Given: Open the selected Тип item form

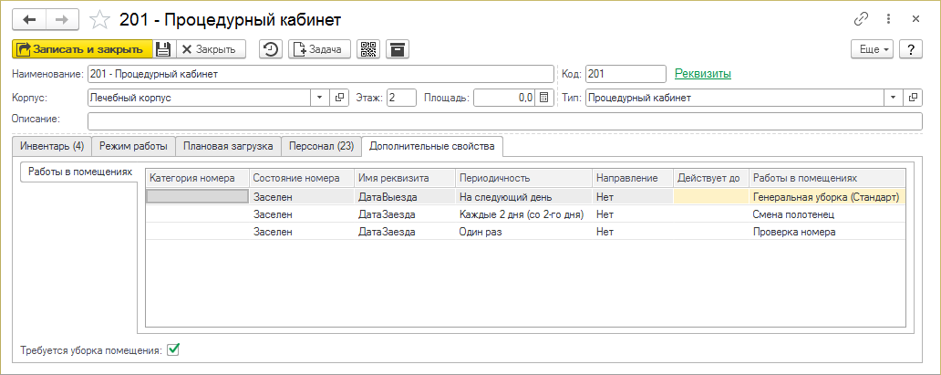Looking at the screenshot, I should tap(913, 98).
